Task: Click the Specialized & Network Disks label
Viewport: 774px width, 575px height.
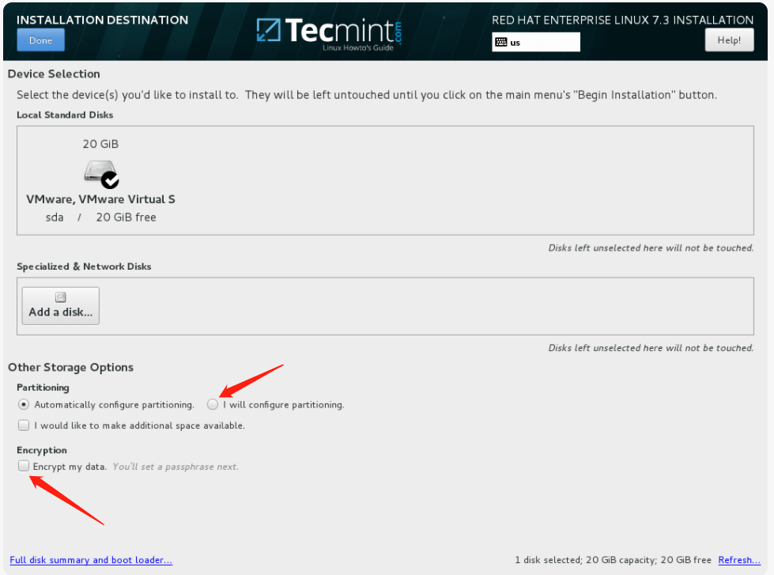Action: click(84, 267)
